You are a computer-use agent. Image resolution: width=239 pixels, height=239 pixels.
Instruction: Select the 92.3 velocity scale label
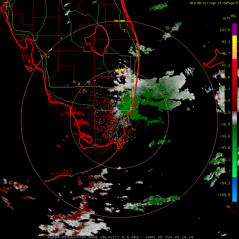226,42
